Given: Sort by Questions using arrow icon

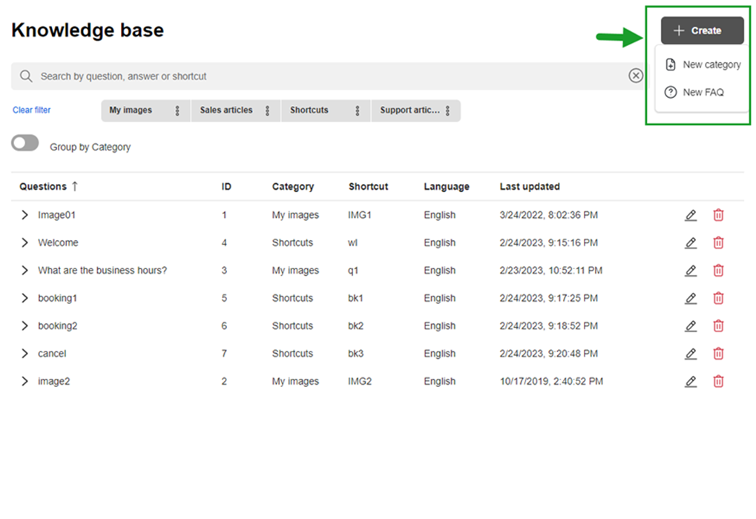Looking at the screenshot, I should (75, 186).
